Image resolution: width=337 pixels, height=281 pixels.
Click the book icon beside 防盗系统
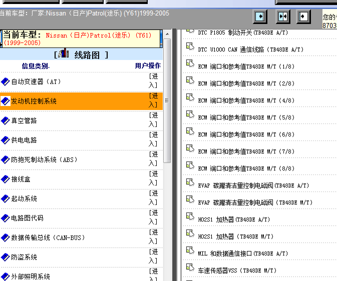[6, 257]
